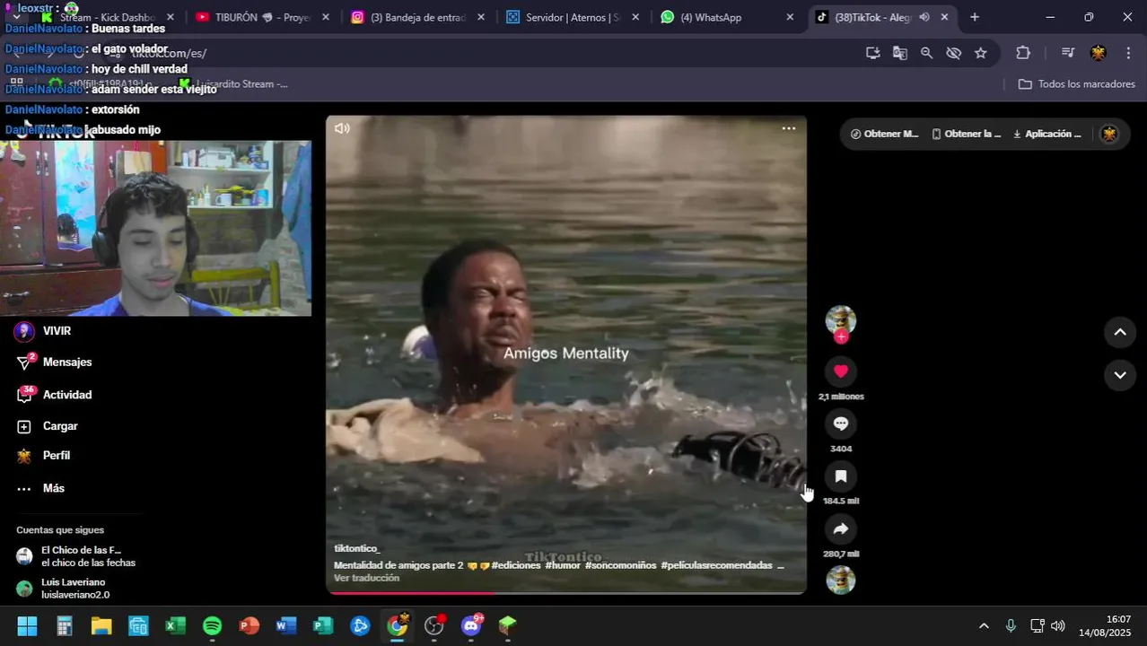Follow creator via red plus badge
1147x646 pixels.
[841, 336]
